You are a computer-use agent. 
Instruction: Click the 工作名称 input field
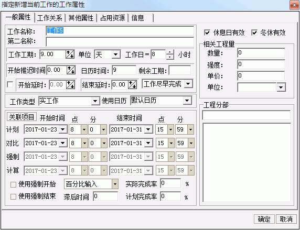pyautogui.click(x=120, y=31)
